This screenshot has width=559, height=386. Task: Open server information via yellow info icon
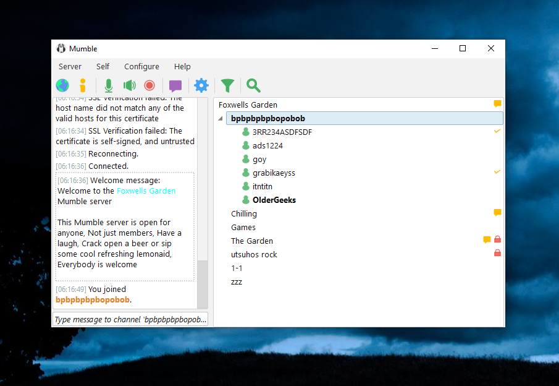(83, 86)
